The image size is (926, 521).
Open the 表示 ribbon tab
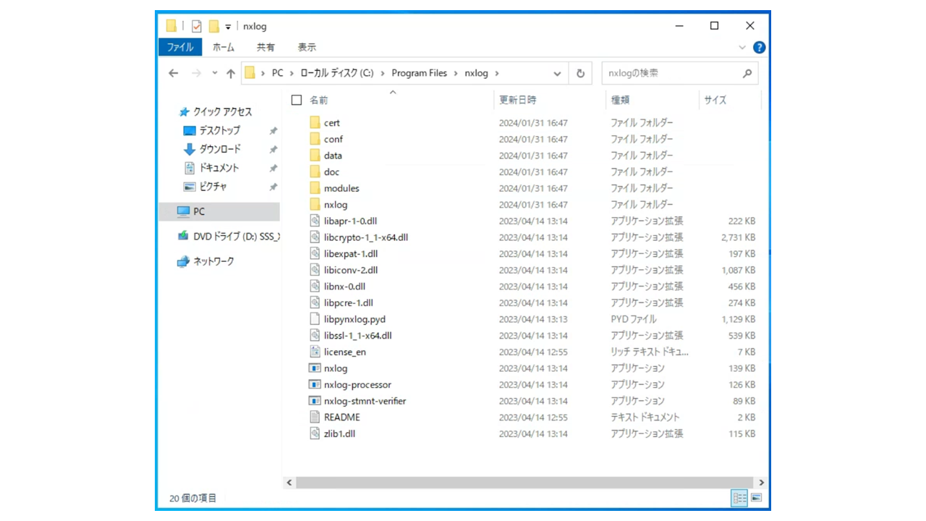[x=307, y=47]
